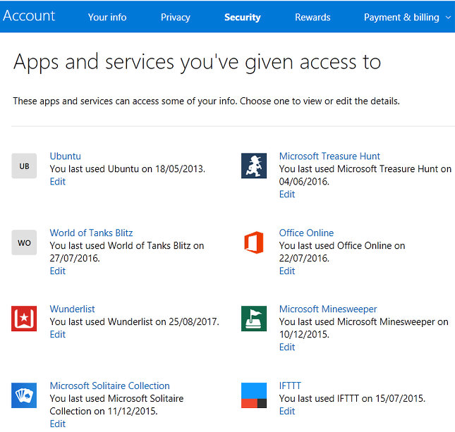Viewport: 455px width, 432px height.
Task: Open the IFTTT app link
Action: pyautogui.click(x=290, y=385)
